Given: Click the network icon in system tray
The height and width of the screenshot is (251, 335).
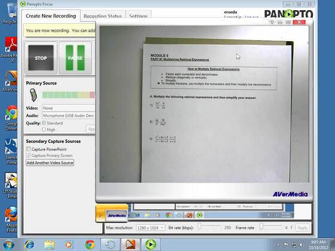Looking at the screenshot, I should coord(294,245).
